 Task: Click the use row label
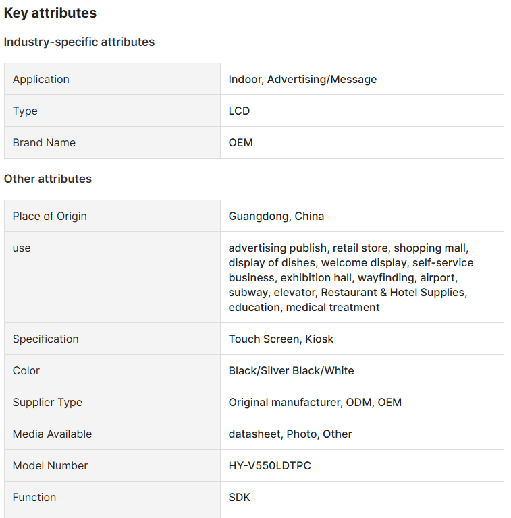click(22, 248)
